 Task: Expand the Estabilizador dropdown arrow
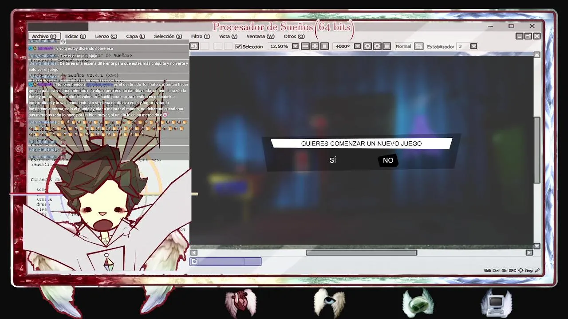473,47
